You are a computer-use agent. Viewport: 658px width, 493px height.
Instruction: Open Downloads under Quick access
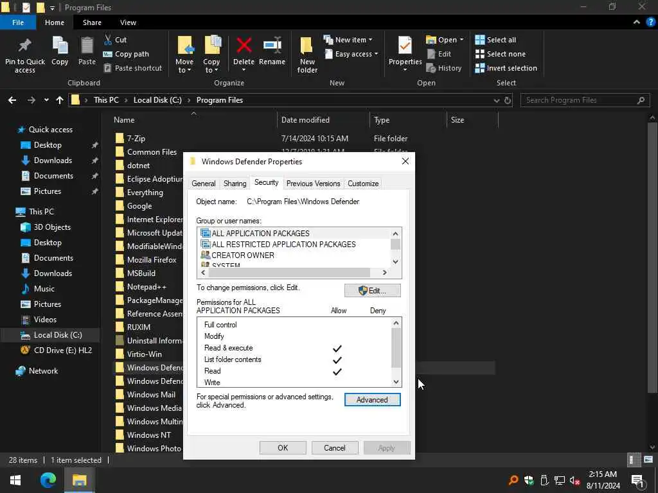click(53, 160)
